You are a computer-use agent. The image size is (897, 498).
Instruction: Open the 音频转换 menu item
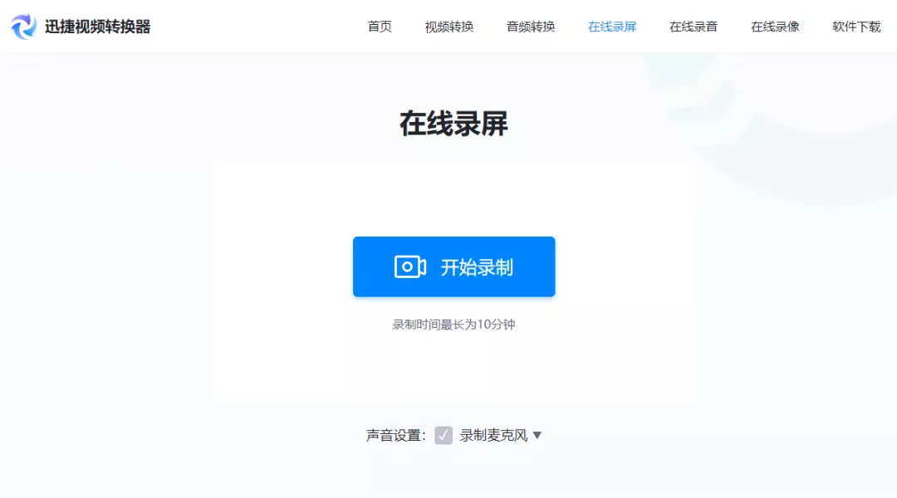pos(531,27)
